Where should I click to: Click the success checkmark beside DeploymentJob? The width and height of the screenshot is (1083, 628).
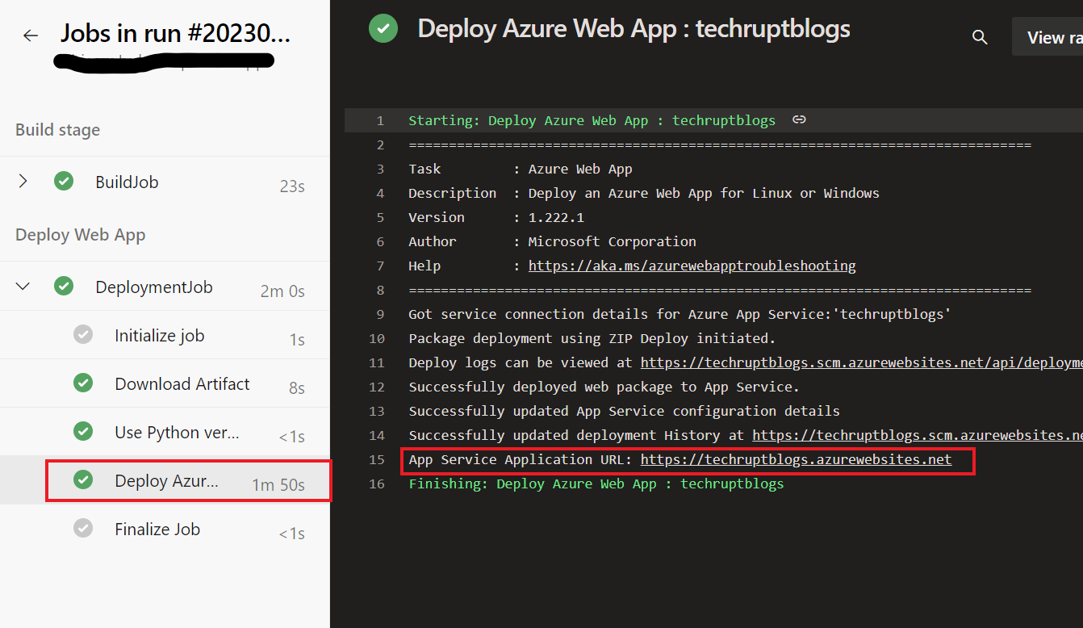[x=64, y=286]
